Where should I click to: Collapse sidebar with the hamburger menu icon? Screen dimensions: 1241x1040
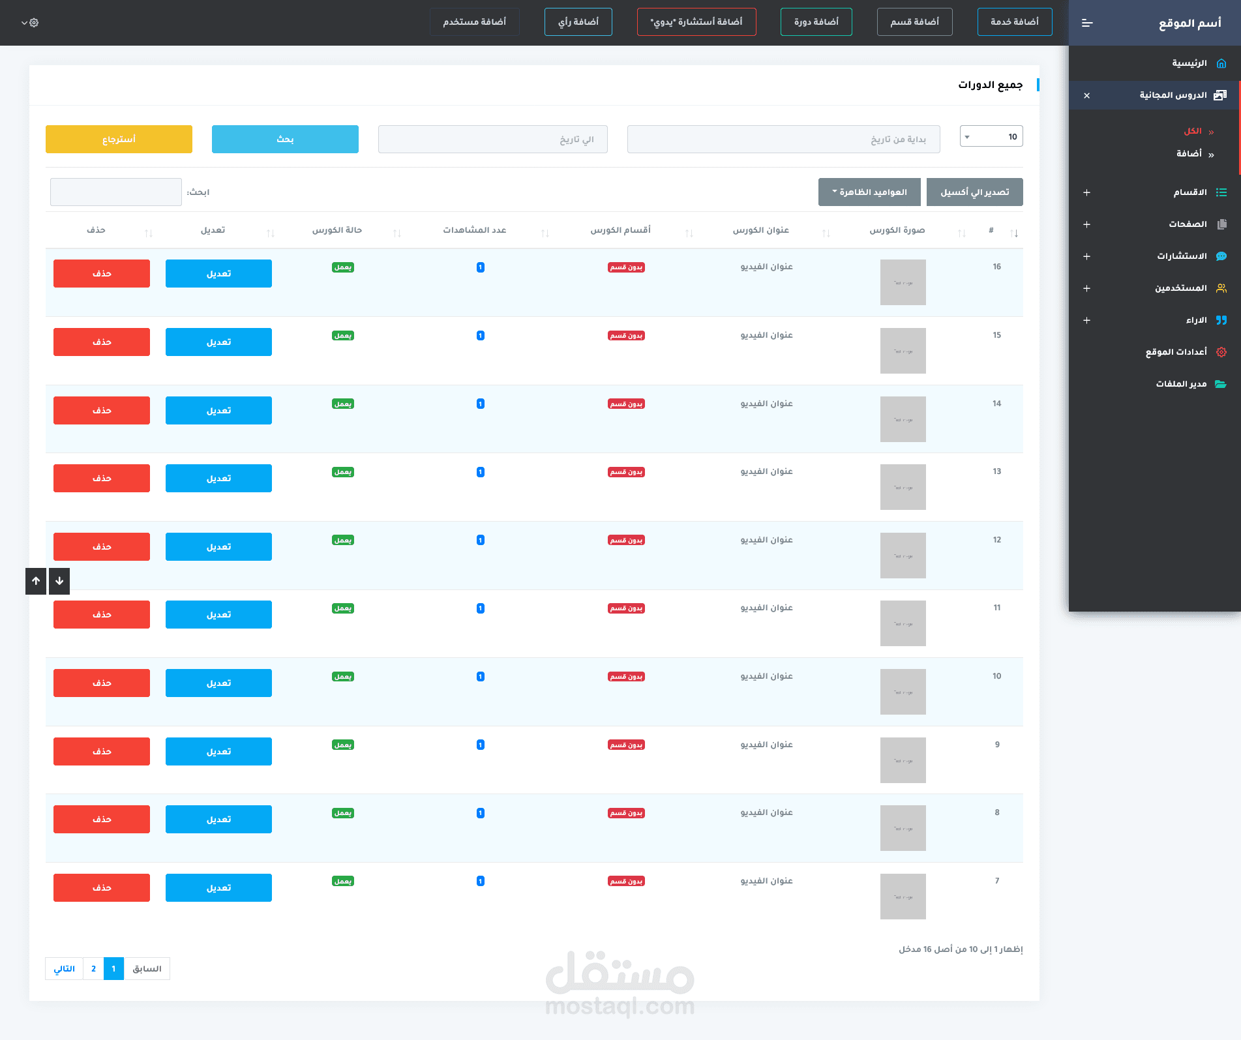[x=1087, y=23]
